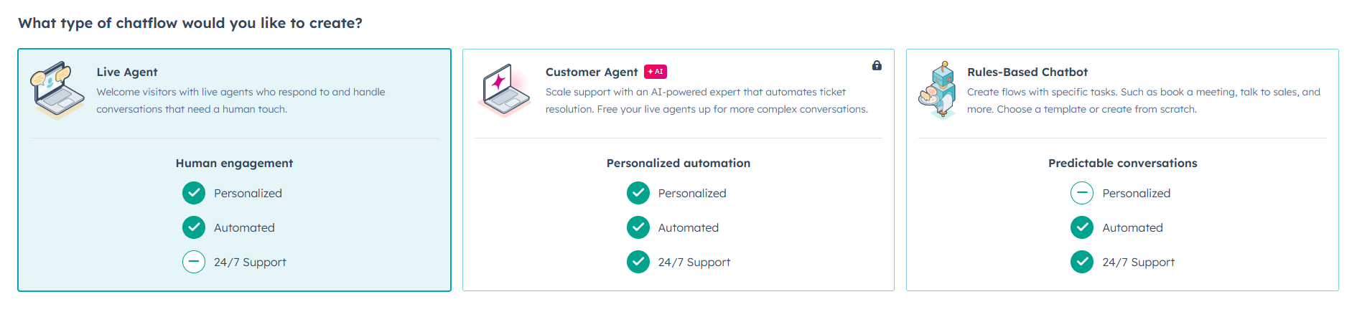Click the Rules-Based Chatbot description text
This screenshot has width=1357, height=312.
coord(1143,100)
